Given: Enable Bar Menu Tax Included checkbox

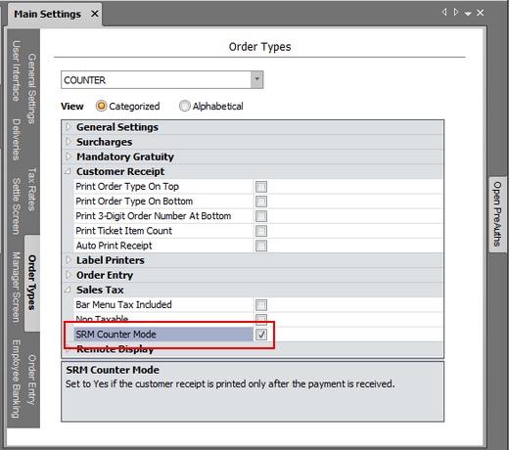Looking at the screenshot, I should click(261, 305).
